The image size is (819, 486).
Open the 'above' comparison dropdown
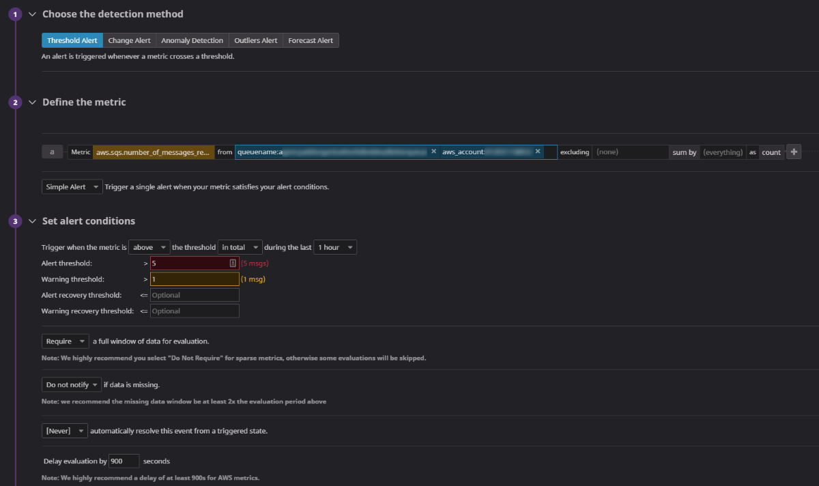[149, 247]
